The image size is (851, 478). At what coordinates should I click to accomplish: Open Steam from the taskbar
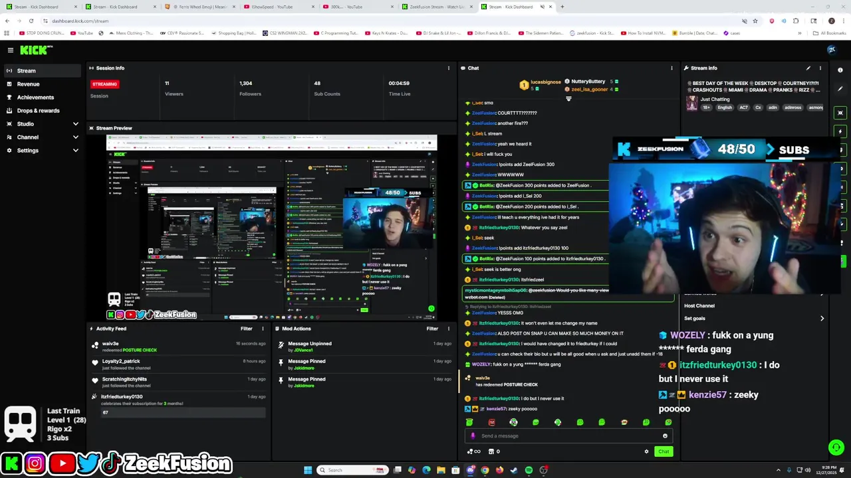(514, 470)
